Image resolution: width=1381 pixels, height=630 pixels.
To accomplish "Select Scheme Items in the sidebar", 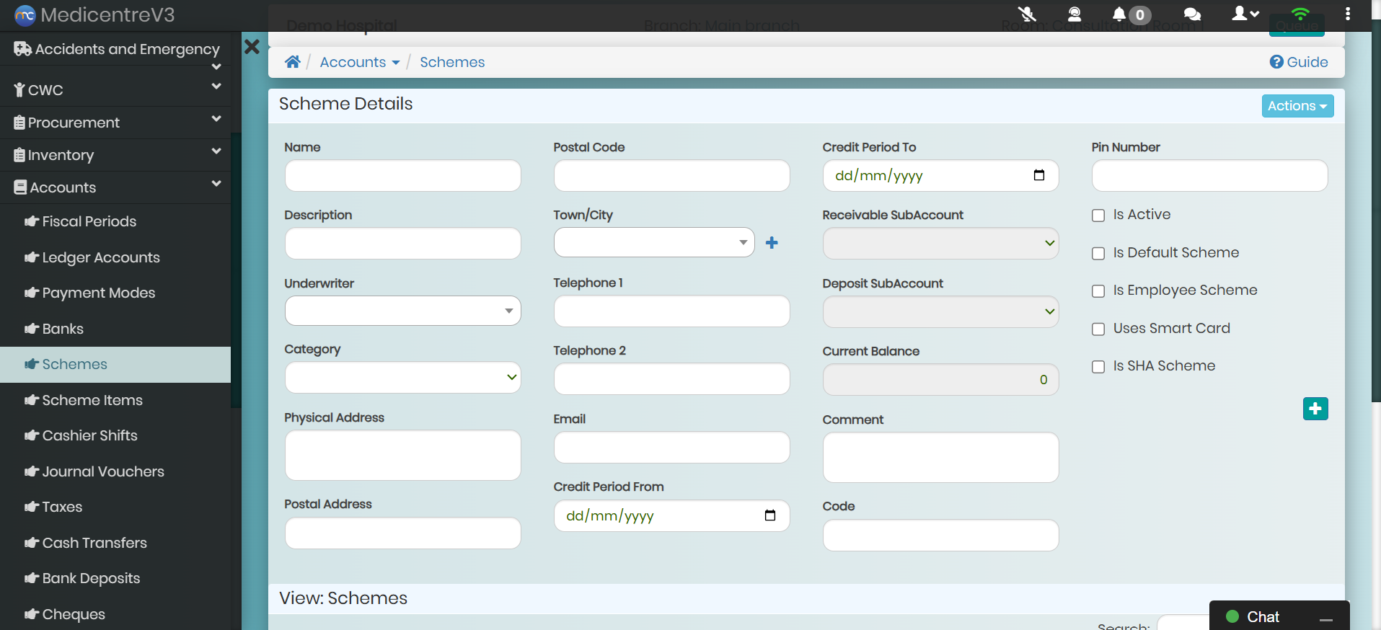I will tap(92, 400).
